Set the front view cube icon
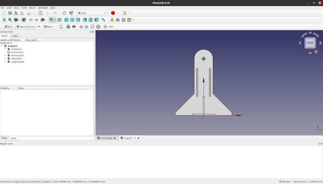The image size is (323, 184). coord(66,20)
